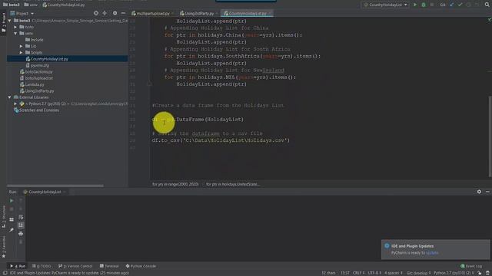Screen dimensions: 492x276
Task: Open Favorites side tool window
Action: pos(3,247)
